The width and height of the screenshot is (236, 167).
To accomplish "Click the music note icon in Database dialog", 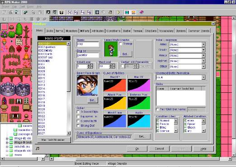I will pyautogui.click(x=38, y=148).
